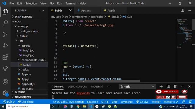Image resolution: width=195 pixels, height=109 pixels.
Task: Expand the OPEN EDITORS section
Action: click(x=29, y=17)
